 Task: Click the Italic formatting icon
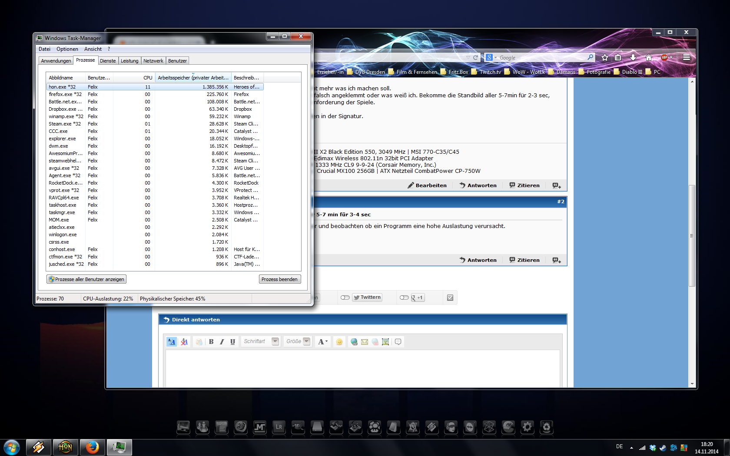(x=222, y=342)
